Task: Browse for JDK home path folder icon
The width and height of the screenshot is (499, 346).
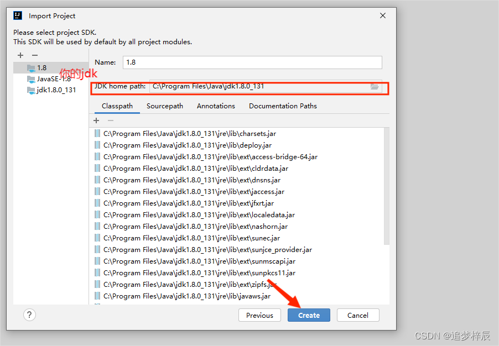Action: [375, 86]
